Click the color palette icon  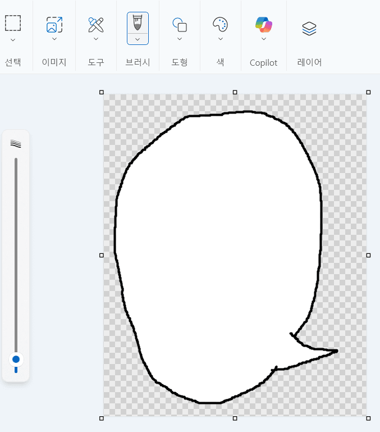220,25
